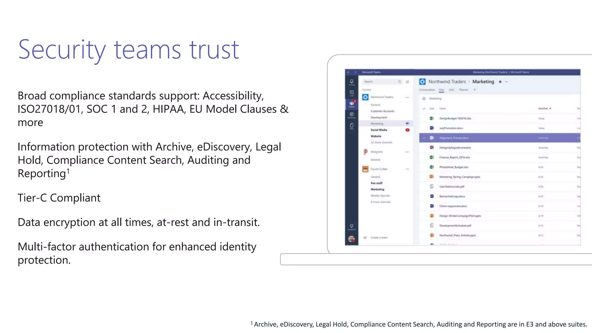Open file Design-WinterCampaignPitch.pptx
The width and height of the screenshot is (592, 333).
(460, 216)
